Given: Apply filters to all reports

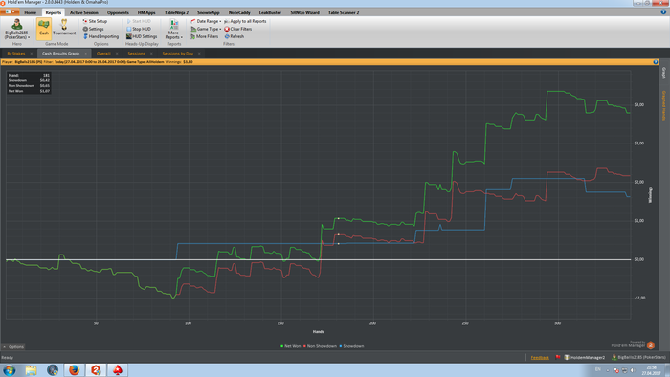Looking at the screenshot, I should pos(245,21).
